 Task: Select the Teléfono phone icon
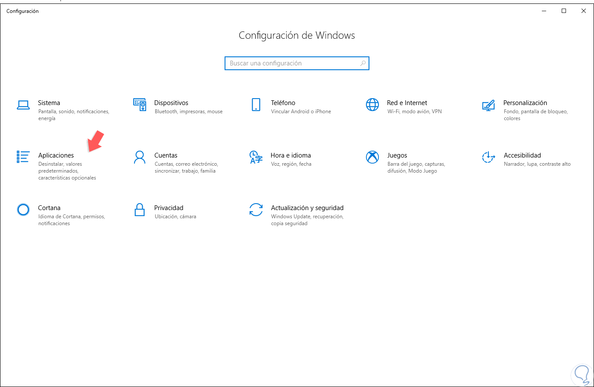pos(256,105)
